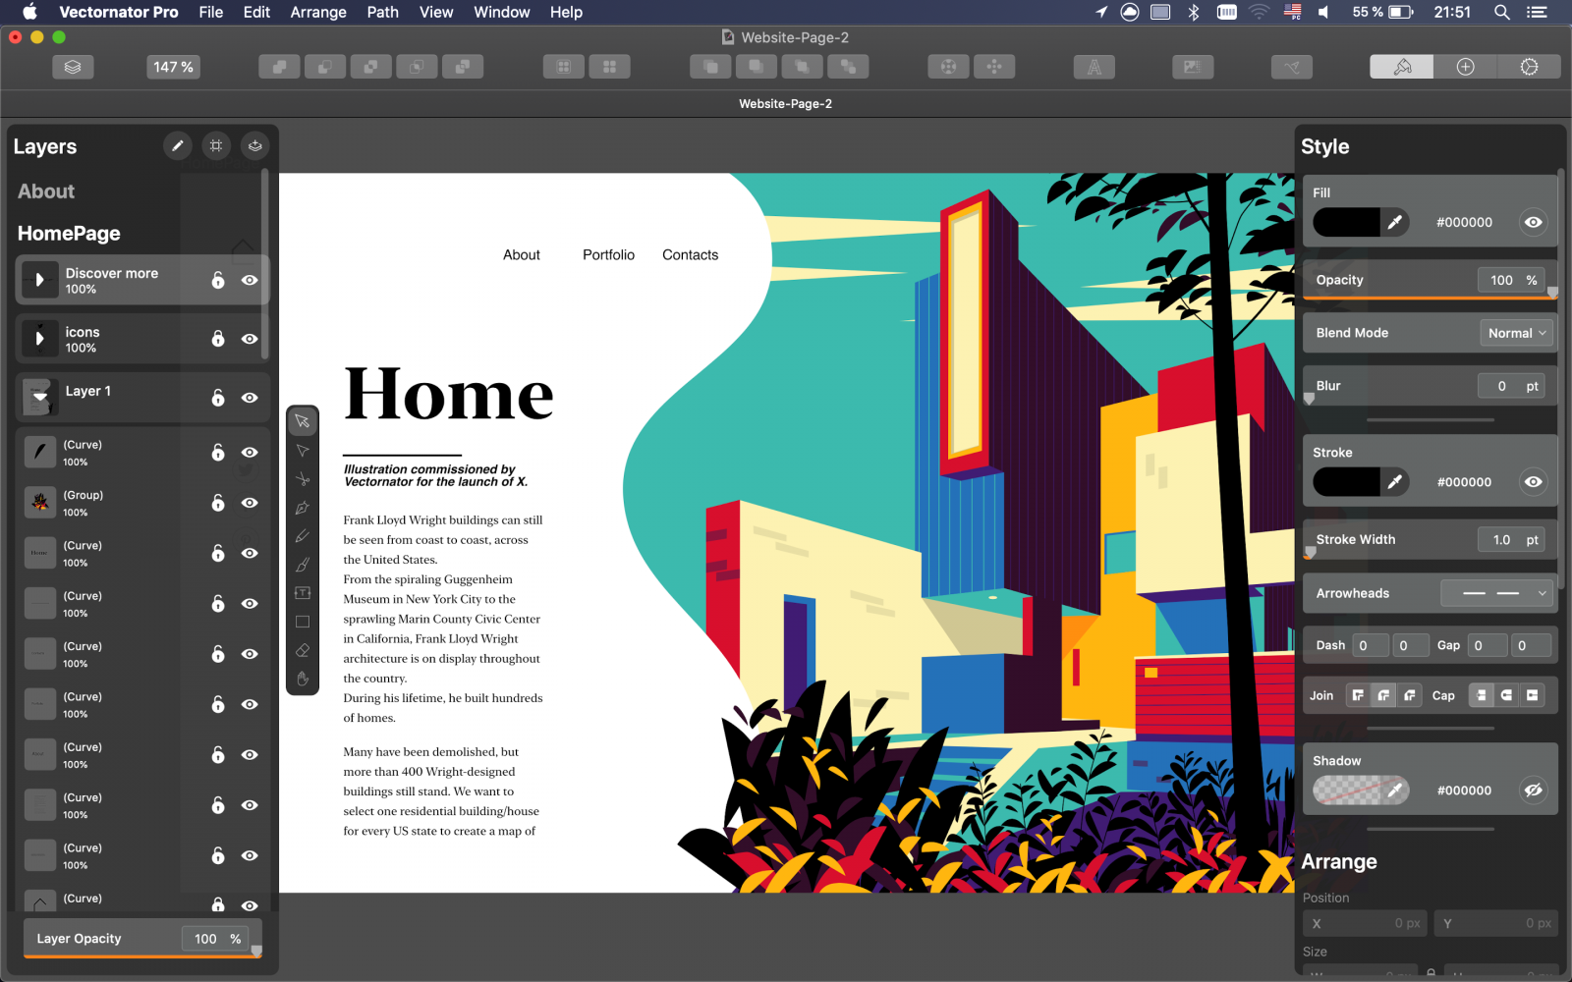The height and width of the screenshot is (982, 1572).
Task: Hide the Discover more layer
Action: [x=251, y=280]
